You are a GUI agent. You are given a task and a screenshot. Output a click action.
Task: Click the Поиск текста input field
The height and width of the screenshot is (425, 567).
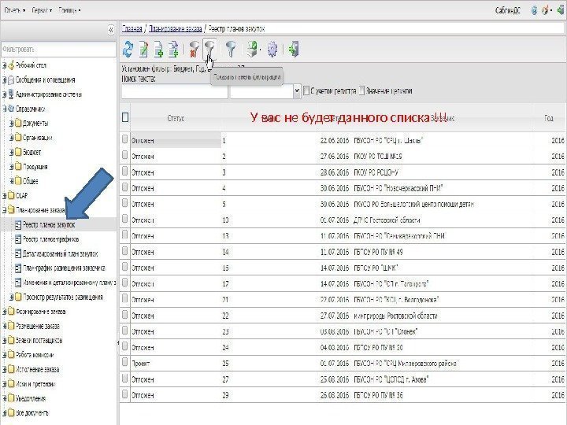tap(175, 91)
